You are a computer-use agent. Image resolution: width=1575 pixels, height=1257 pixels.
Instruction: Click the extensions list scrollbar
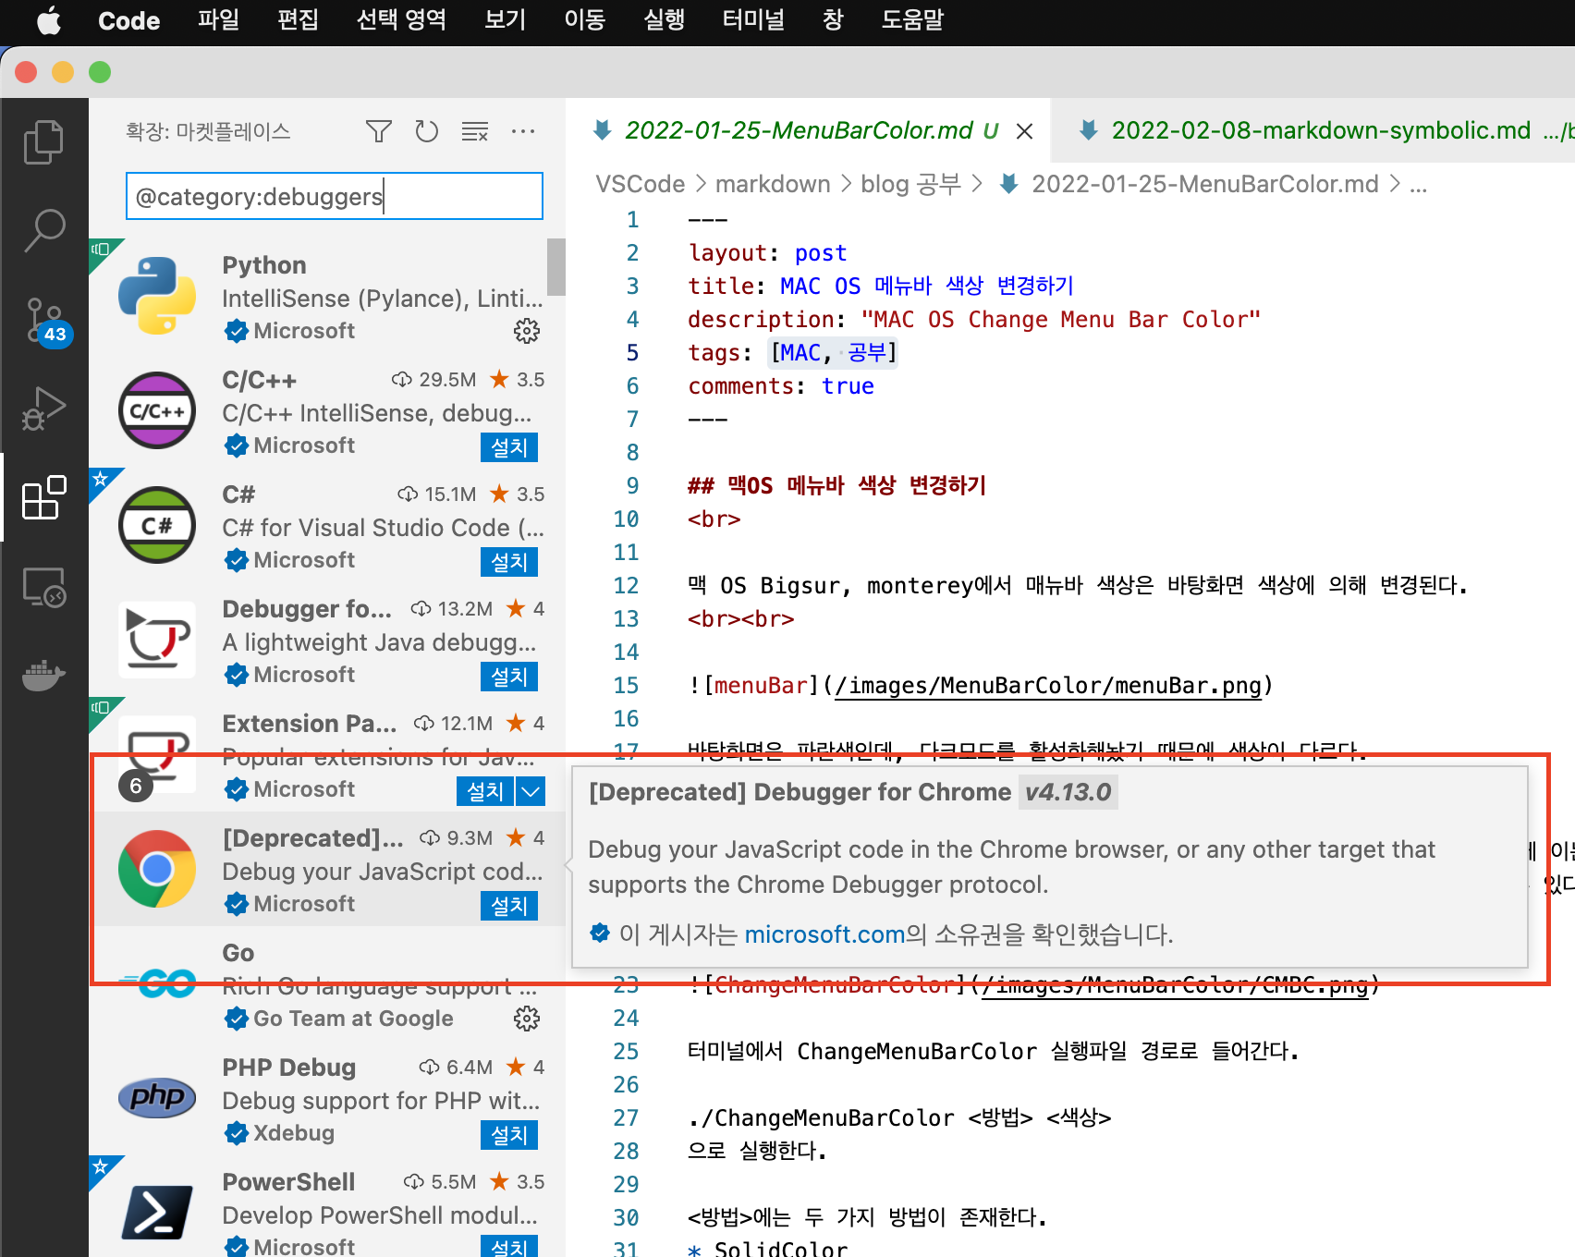point(556,266)
